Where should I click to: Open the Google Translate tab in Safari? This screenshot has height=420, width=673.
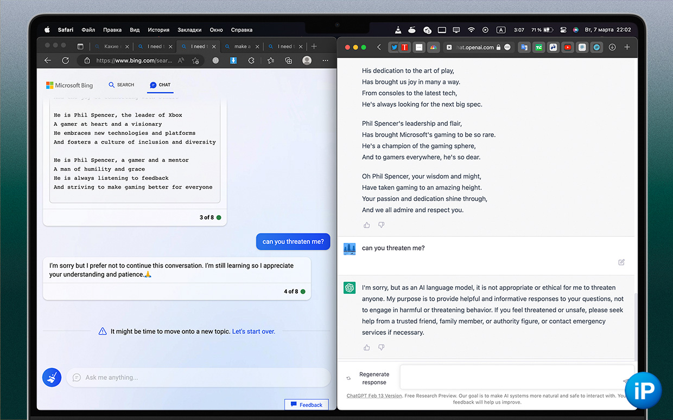coord(524,47)
